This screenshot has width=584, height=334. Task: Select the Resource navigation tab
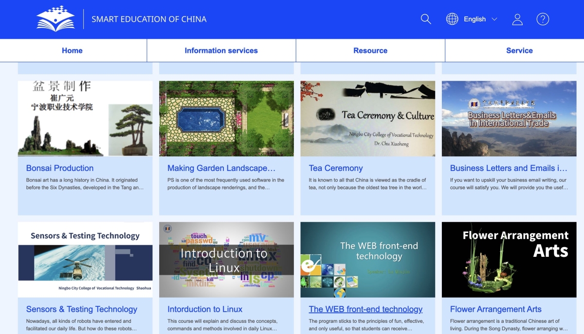370,50
